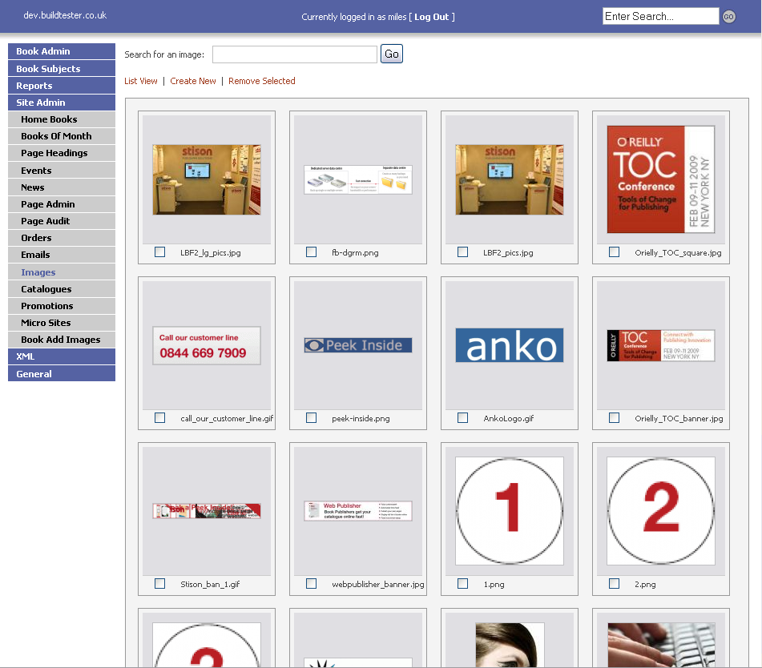Open the number 2 circle thumbnail
This screenshot has height=668, width=762.
661,510
